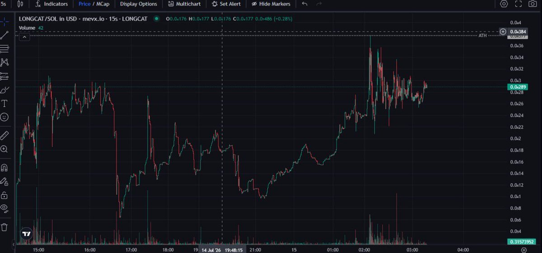The height and width of the screenshot is (253, 542).
Task: Switch chart to MCap mode
Action: (103, 4)
